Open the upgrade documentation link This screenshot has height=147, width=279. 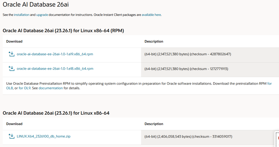(x=42, y=15)
